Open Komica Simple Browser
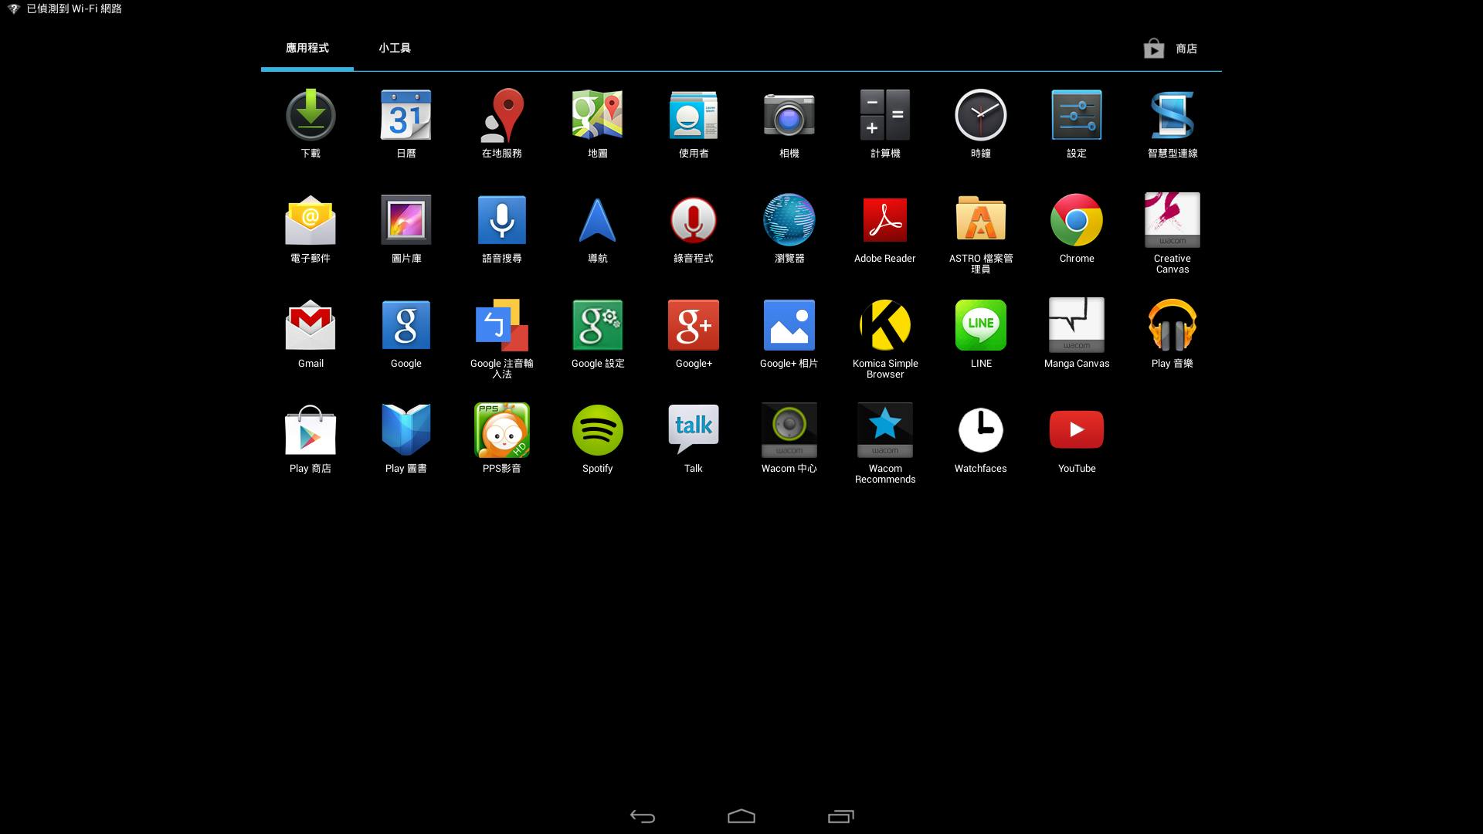The width and height of the screenshot is (1483, 834). click(884, 325)
